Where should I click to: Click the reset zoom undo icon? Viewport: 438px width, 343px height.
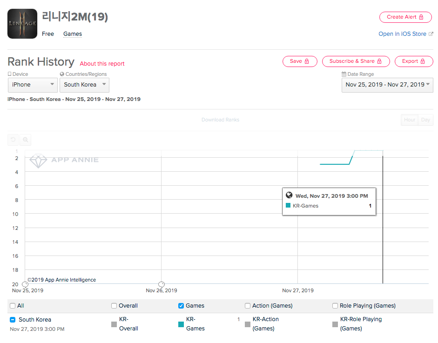pyautogui.click(x=13, y=140)
